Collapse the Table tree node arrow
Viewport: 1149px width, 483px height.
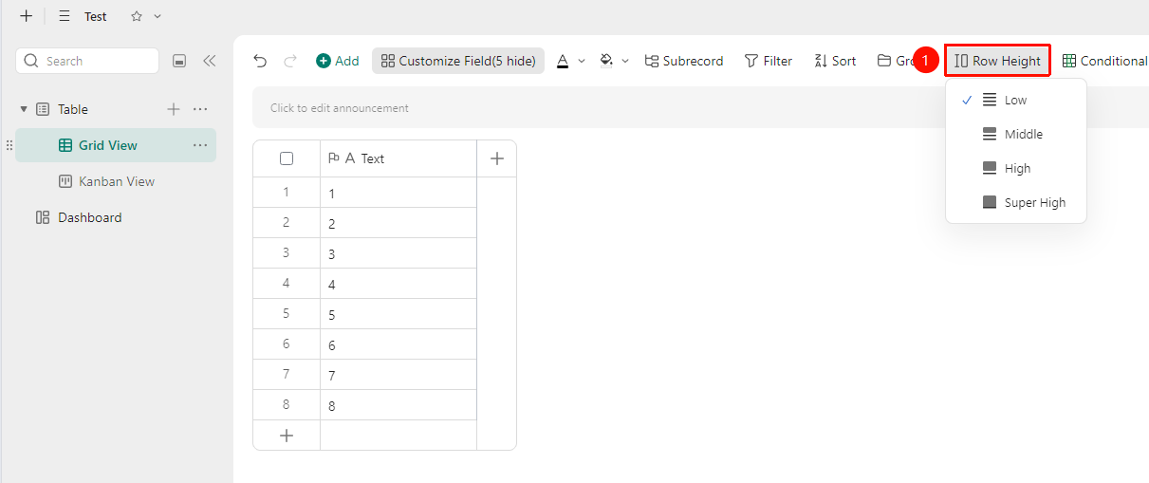(24, 109)
